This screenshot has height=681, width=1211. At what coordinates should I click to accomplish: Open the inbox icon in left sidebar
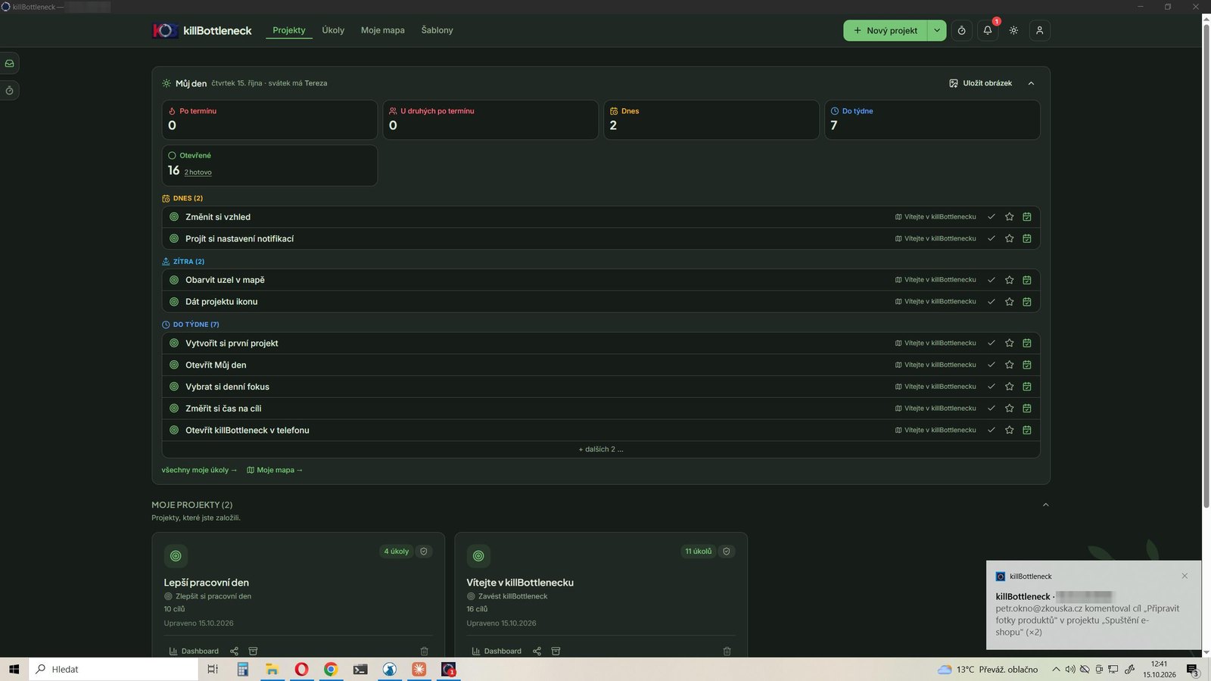tap(9, 64)
